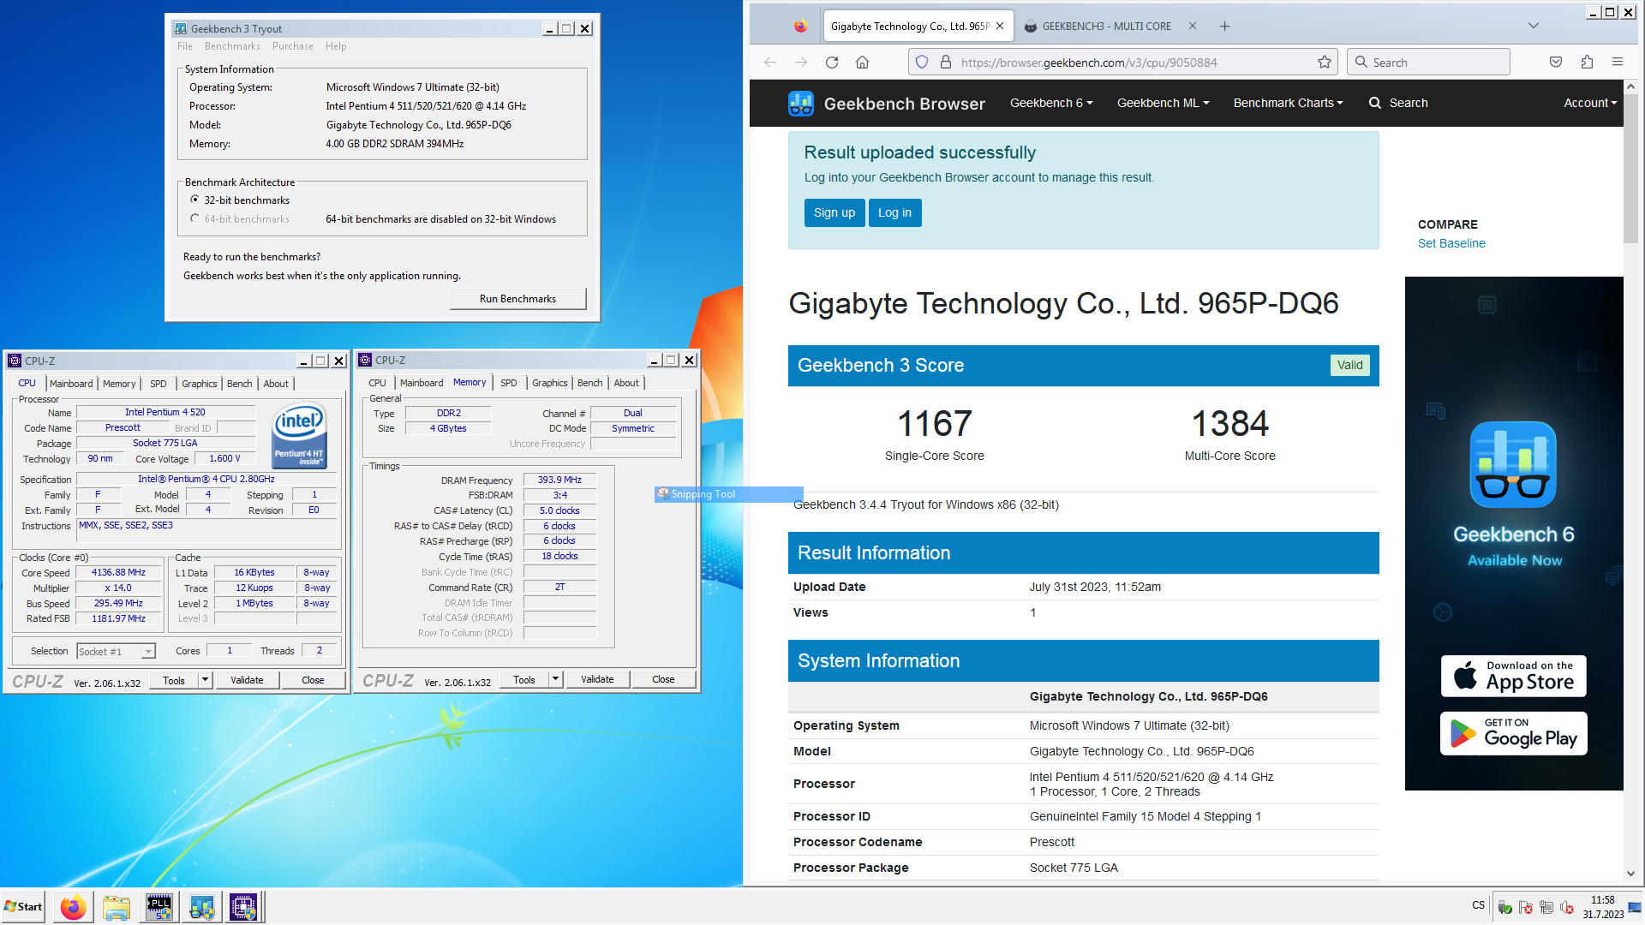
Task: Click the Run Benchmarks button
Action: (517, 299)
